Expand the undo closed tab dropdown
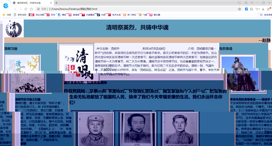The image size is (272, 146). (x=259, y=9)
